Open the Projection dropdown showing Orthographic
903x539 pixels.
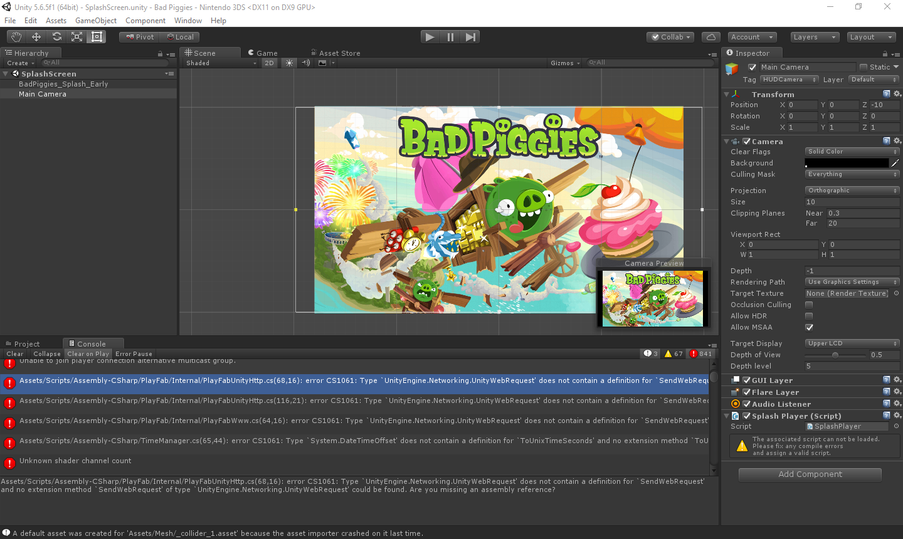852,191
